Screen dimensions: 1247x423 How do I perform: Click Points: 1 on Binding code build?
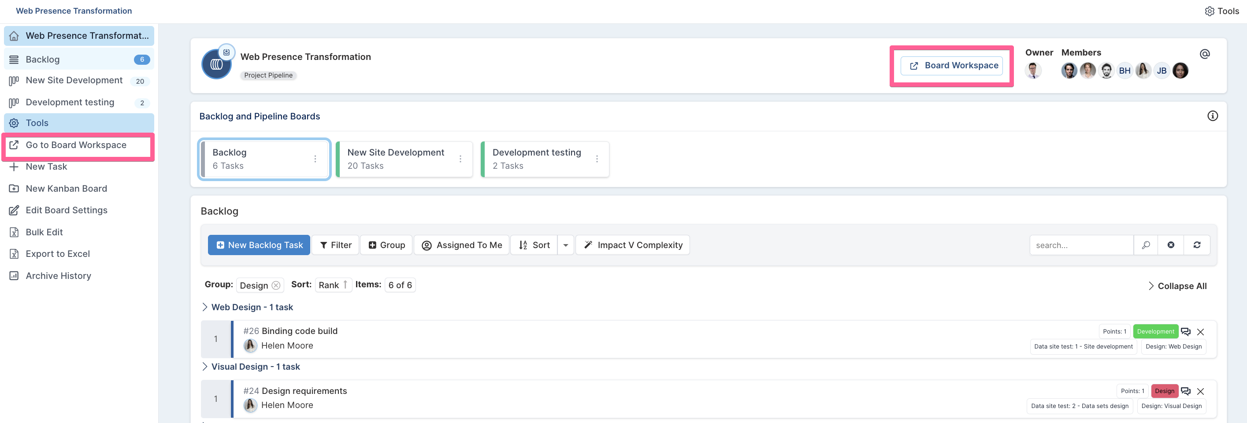tap(1114, 331)
